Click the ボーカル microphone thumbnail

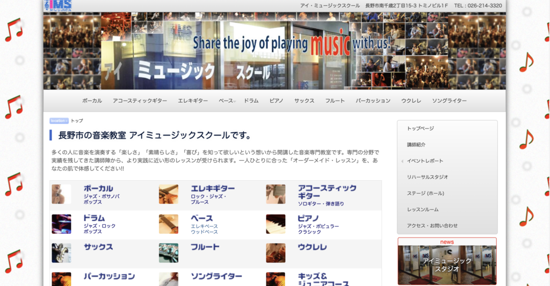pos(61,194)
